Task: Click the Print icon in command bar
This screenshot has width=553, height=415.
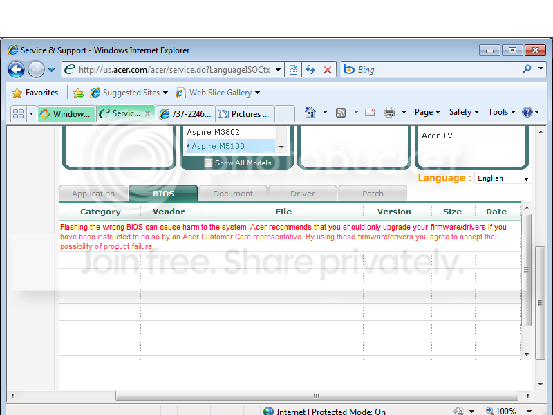Action: [x=389, y=112]
